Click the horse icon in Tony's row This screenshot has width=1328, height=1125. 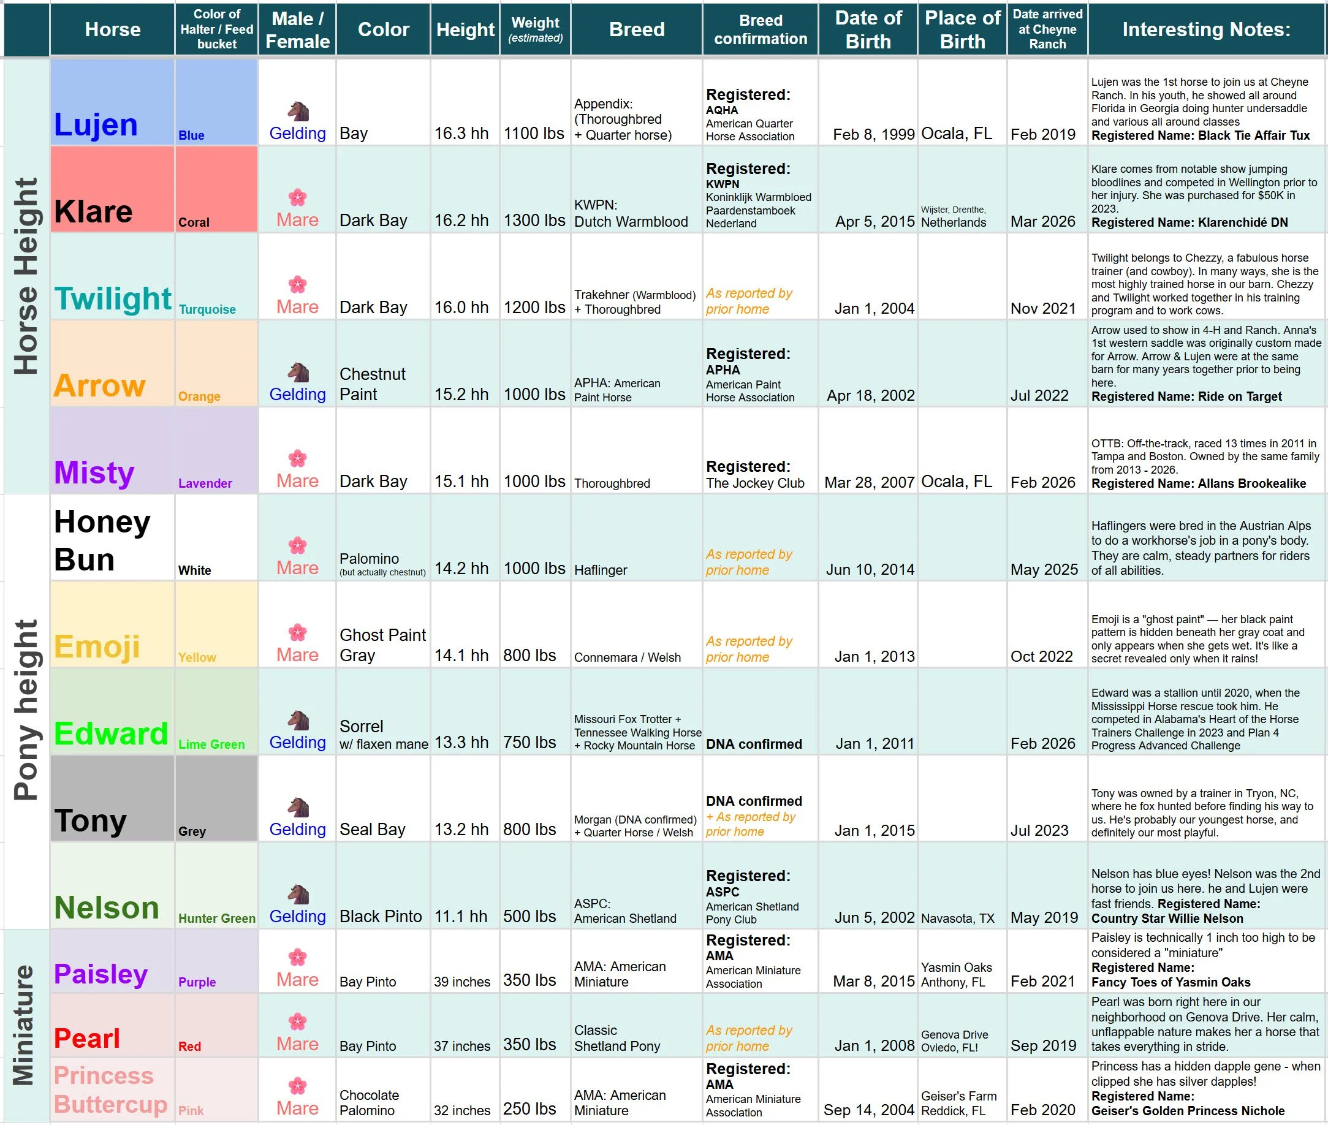pos(298,808)
